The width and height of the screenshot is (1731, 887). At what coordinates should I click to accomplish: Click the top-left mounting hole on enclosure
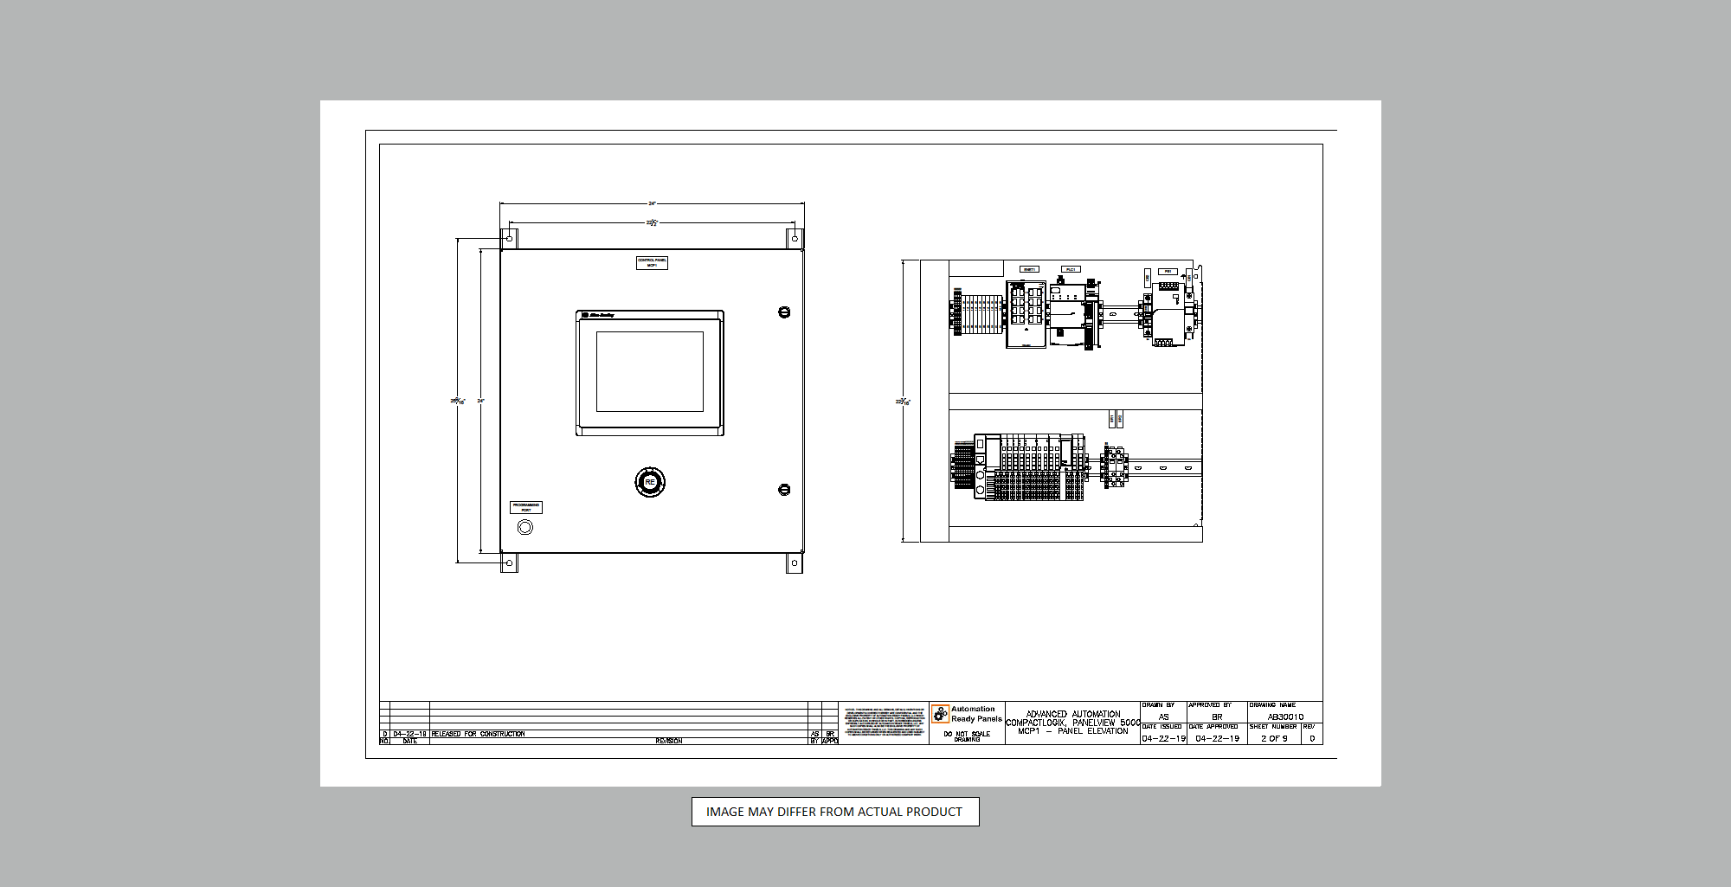(x=510, y=237)
